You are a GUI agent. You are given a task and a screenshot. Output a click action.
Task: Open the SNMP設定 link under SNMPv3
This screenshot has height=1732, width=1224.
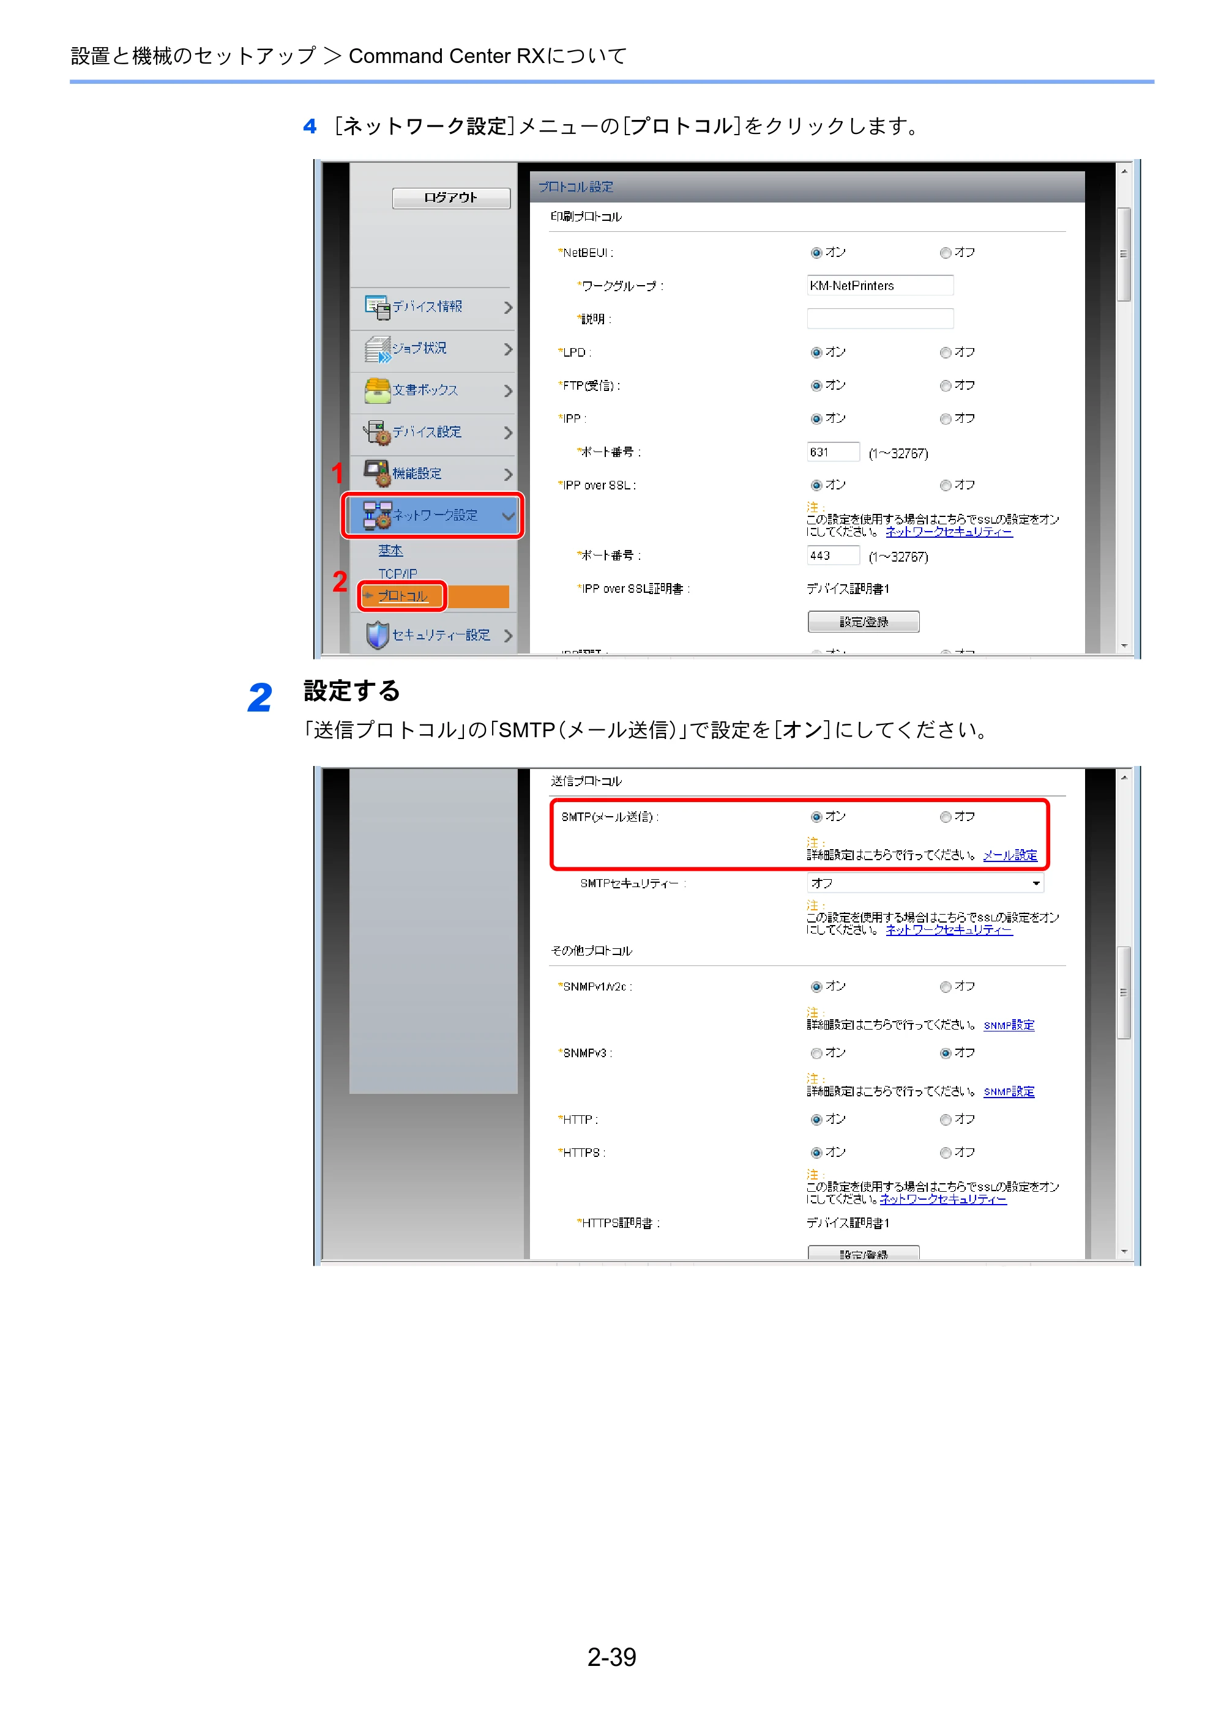(1009, 1091)
